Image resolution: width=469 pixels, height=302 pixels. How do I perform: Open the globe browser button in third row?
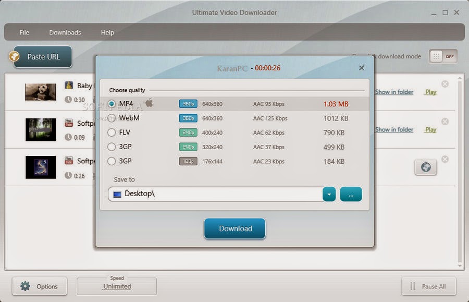click(426, 167)
